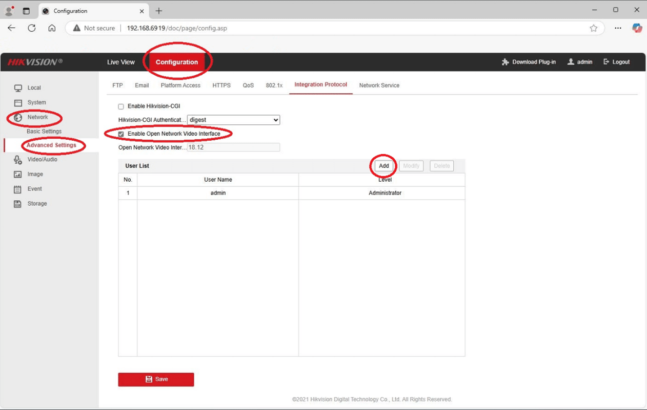The height and width of the screenshot is (410, 647).
Task: Open the HTTPS tab
Action: pyautogui.click(x=221, y=85)
